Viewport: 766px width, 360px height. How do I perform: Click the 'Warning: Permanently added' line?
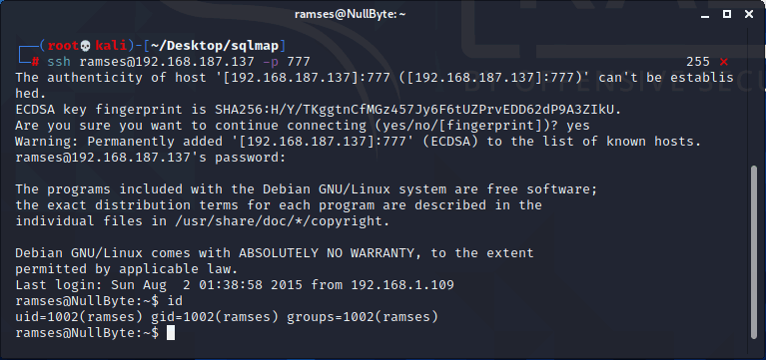click(359, 142)
